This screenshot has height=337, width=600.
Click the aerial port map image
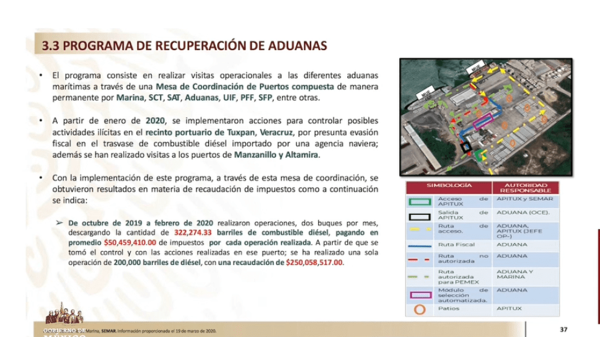tap(484, 116)
